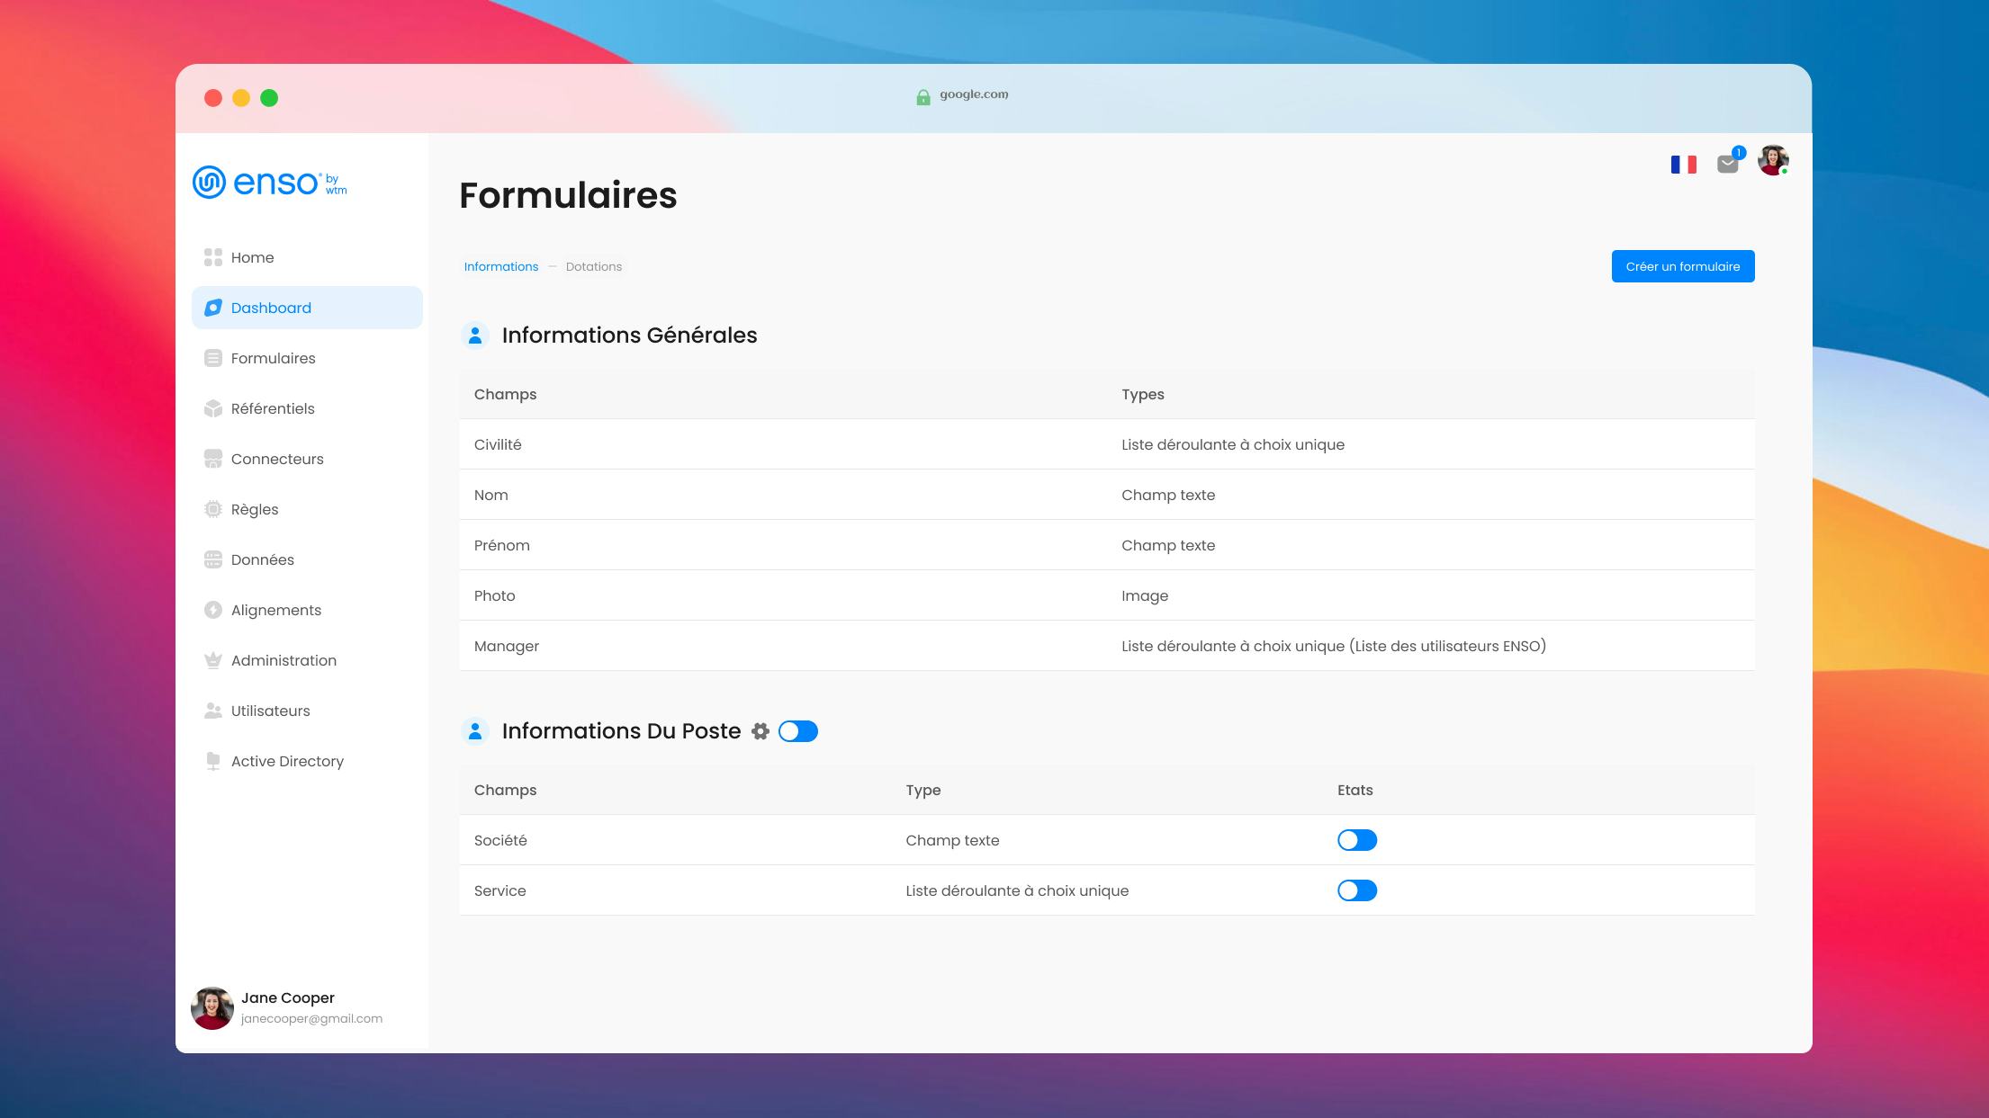Viewport: 1989px width, 1118px height.
Task: Select the Règles gear icon in sidebar
Action: tap(212, 509)
